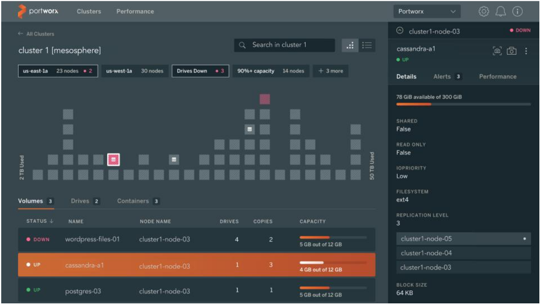541x305 pixels.
Task: Click the 78 GiB capacity bar
Action: tap(463, 104)
